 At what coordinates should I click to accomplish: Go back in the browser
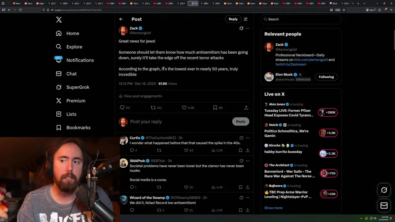click(x=9, y=10)
